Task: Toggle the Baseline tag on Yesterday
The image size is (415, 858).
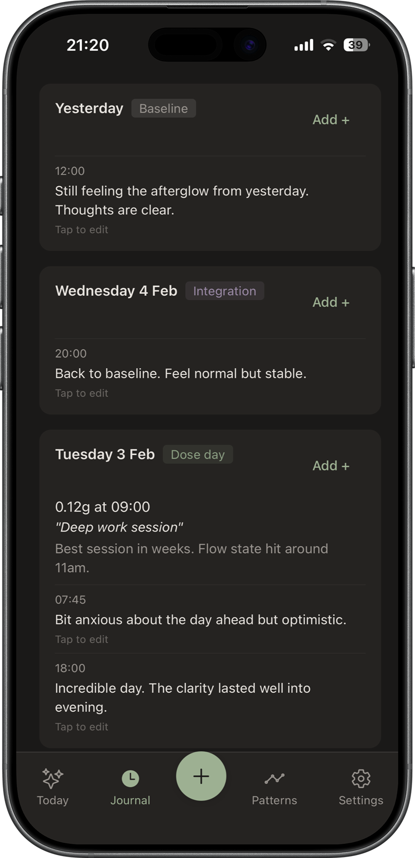Action: (163, 108)
